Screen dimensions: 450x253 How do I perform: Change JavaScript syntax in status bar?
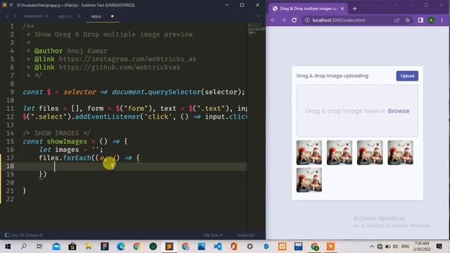[x=245, y=235]
